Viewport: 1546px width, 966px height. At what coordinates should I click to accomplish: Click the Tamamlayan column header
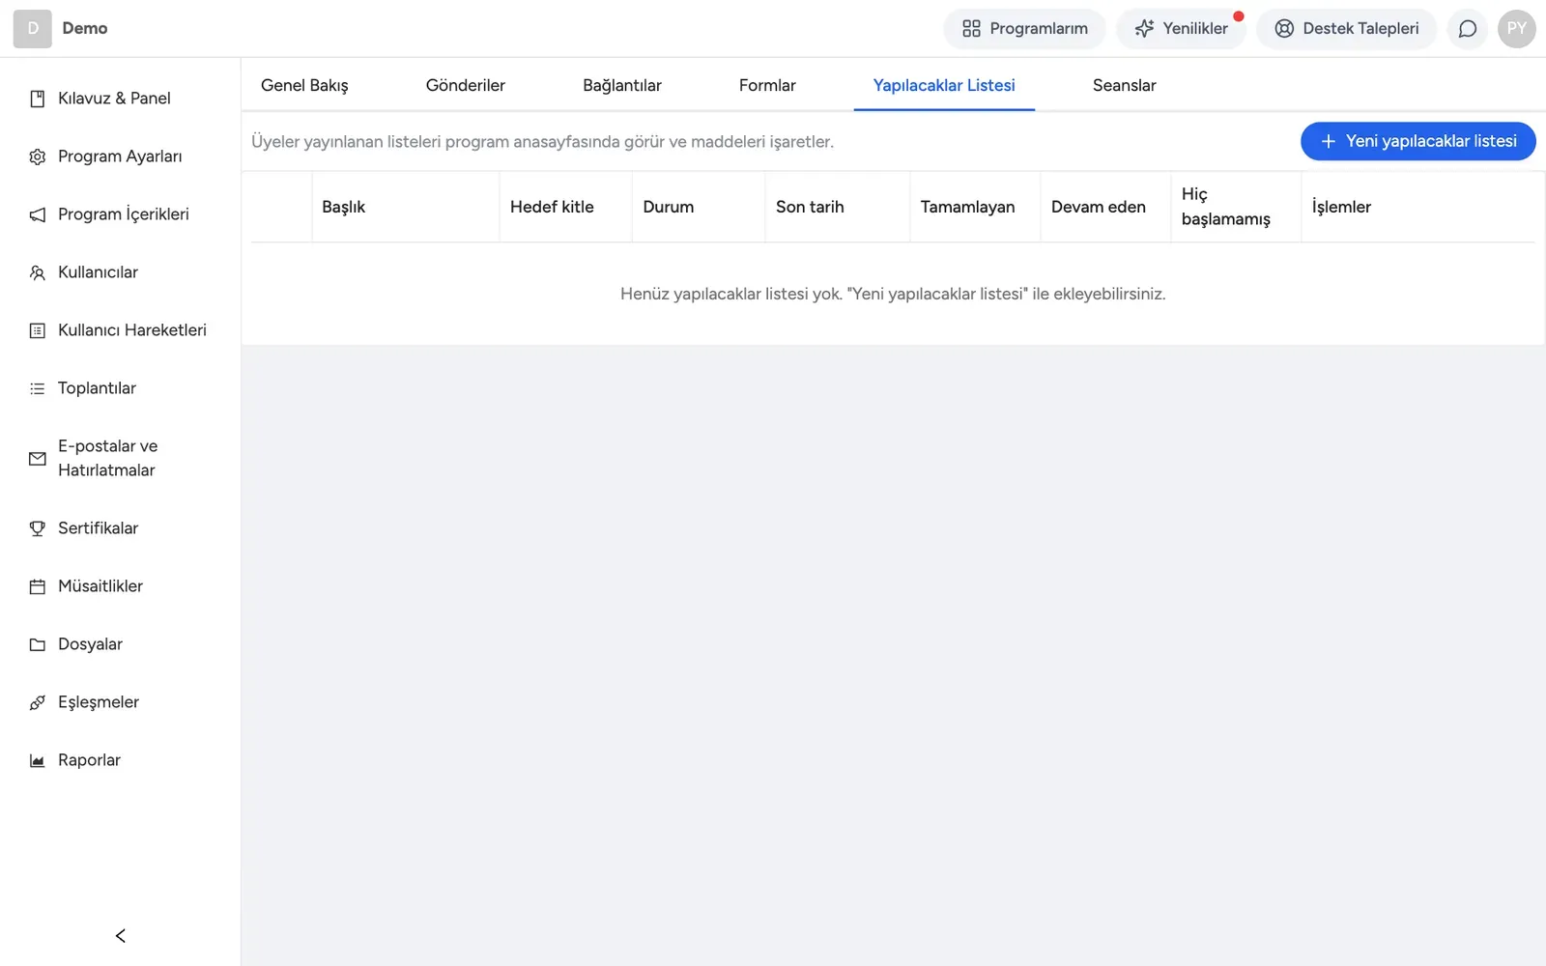tap(975, 207)
